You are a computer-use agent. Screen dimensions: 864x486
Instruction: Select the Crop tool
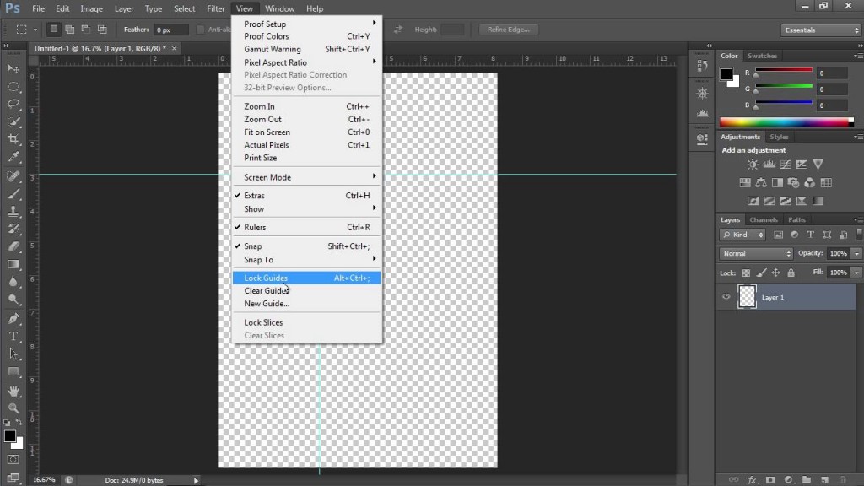click(x=13, y=138)
